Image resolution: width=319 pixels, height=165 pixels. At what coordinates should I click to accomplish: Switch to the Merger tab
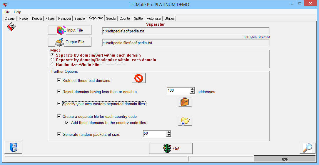pyautogui.click(x=24, y=19)
